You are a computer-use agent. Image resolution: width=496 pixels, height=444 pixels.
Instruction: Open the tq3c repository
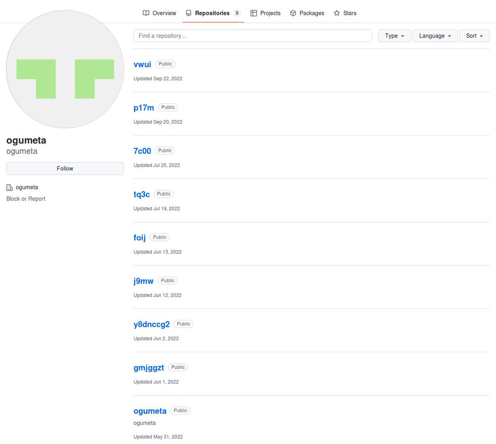(x=142, y=194)
